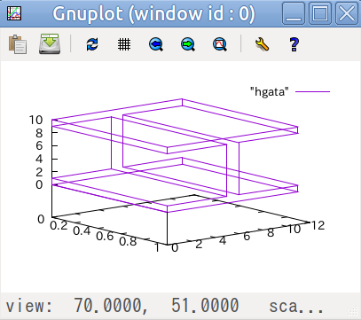The height and width of the screenshot is (320, 361).
Task: Click the Gnuplot window title text
Action: (x=153, y=13)
